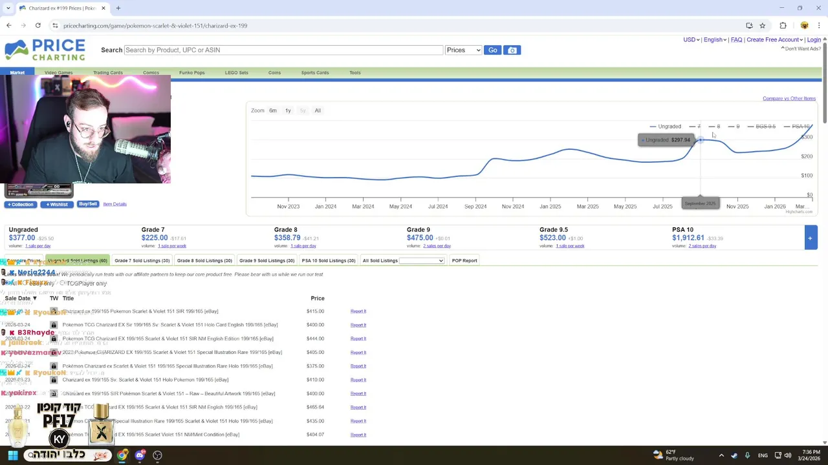This screenshot has width=828, height=465.
Task: Click the microphone tray icon
Action: coord(747,455)
